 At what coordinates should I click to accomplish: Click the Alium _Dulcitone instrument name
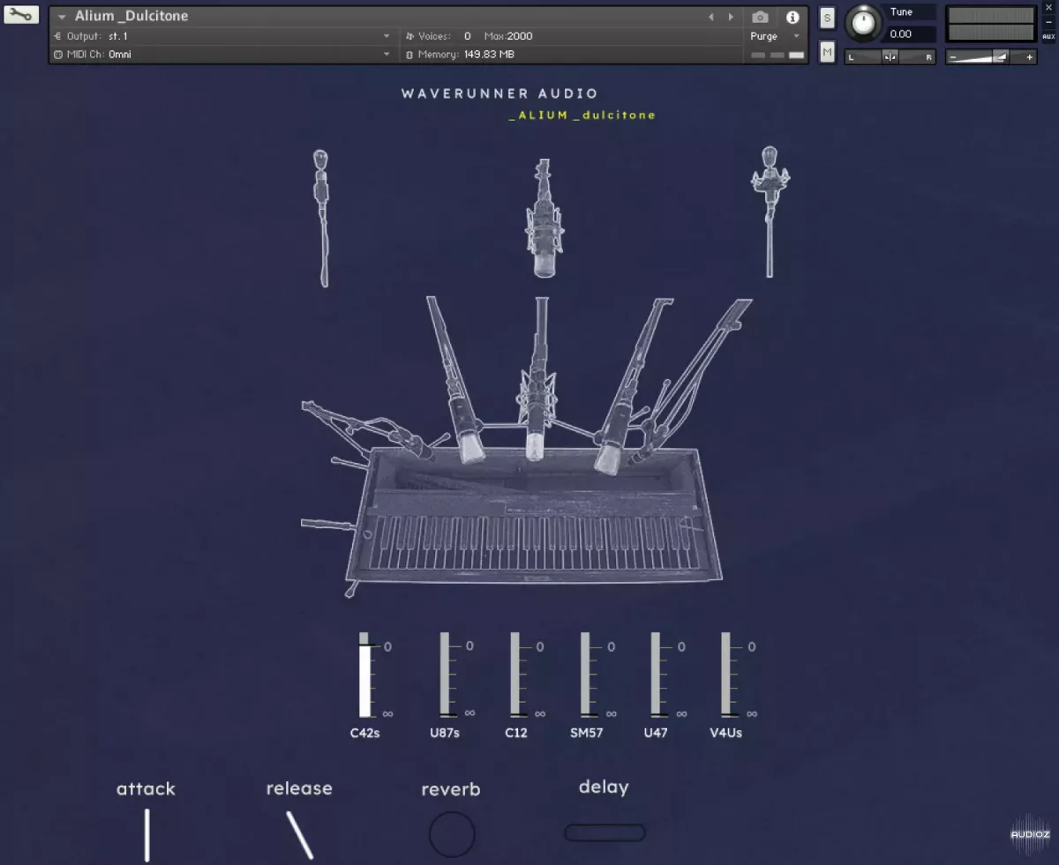(131, 16)
